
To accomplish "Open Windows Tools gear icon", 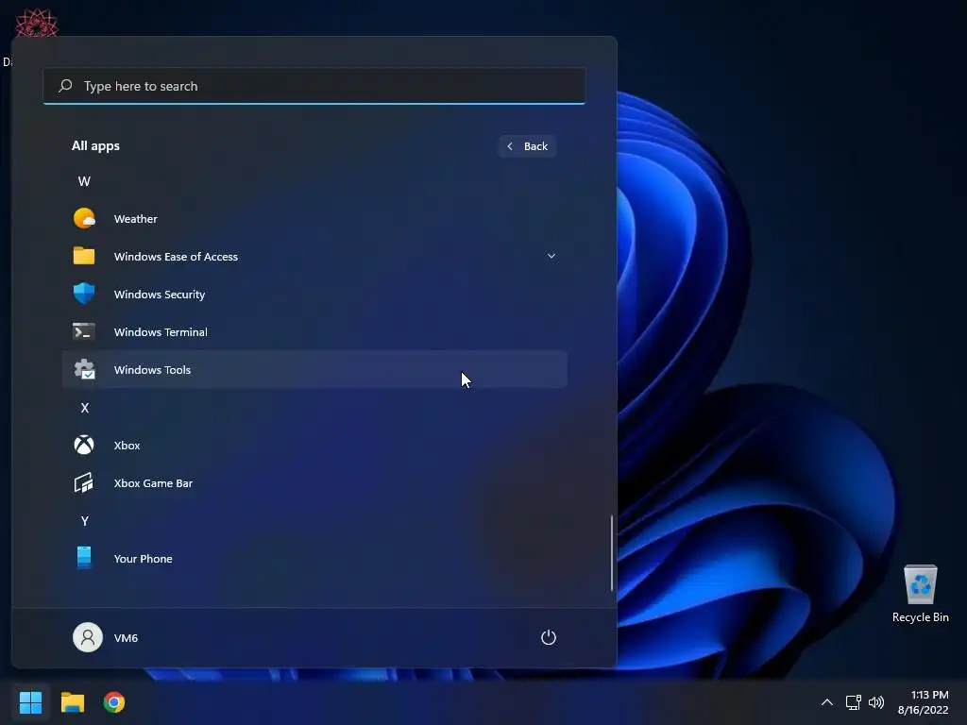I will tap(84, 369).
